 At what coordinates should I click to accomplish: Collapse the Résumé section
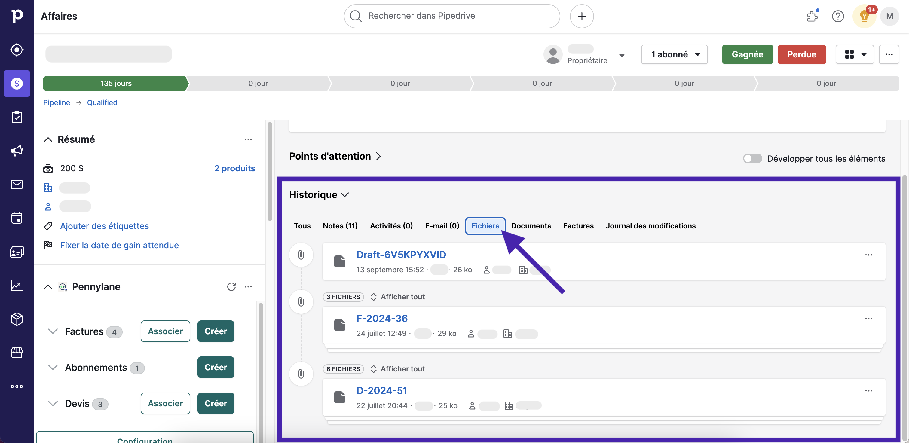coord(48,139)
